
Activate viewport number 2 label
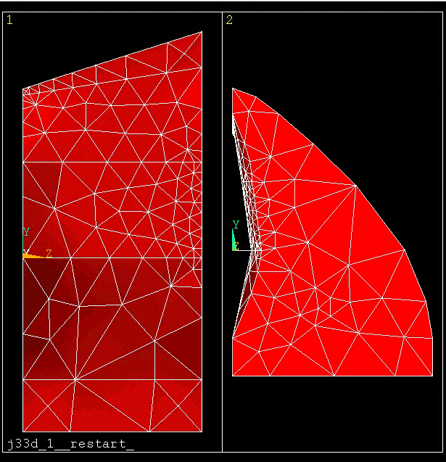(229, 20)
